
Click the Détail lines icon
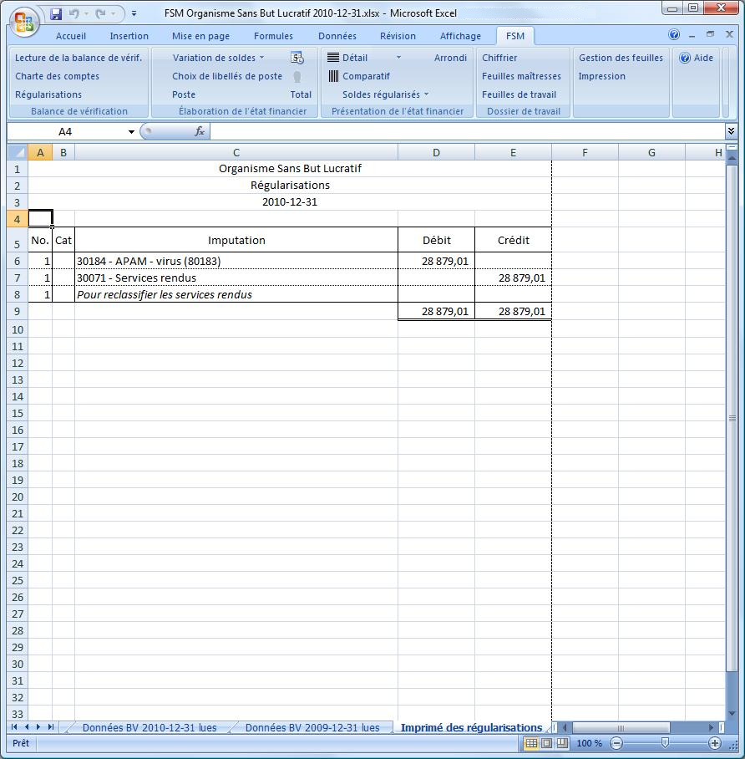[x=332, y=58]
